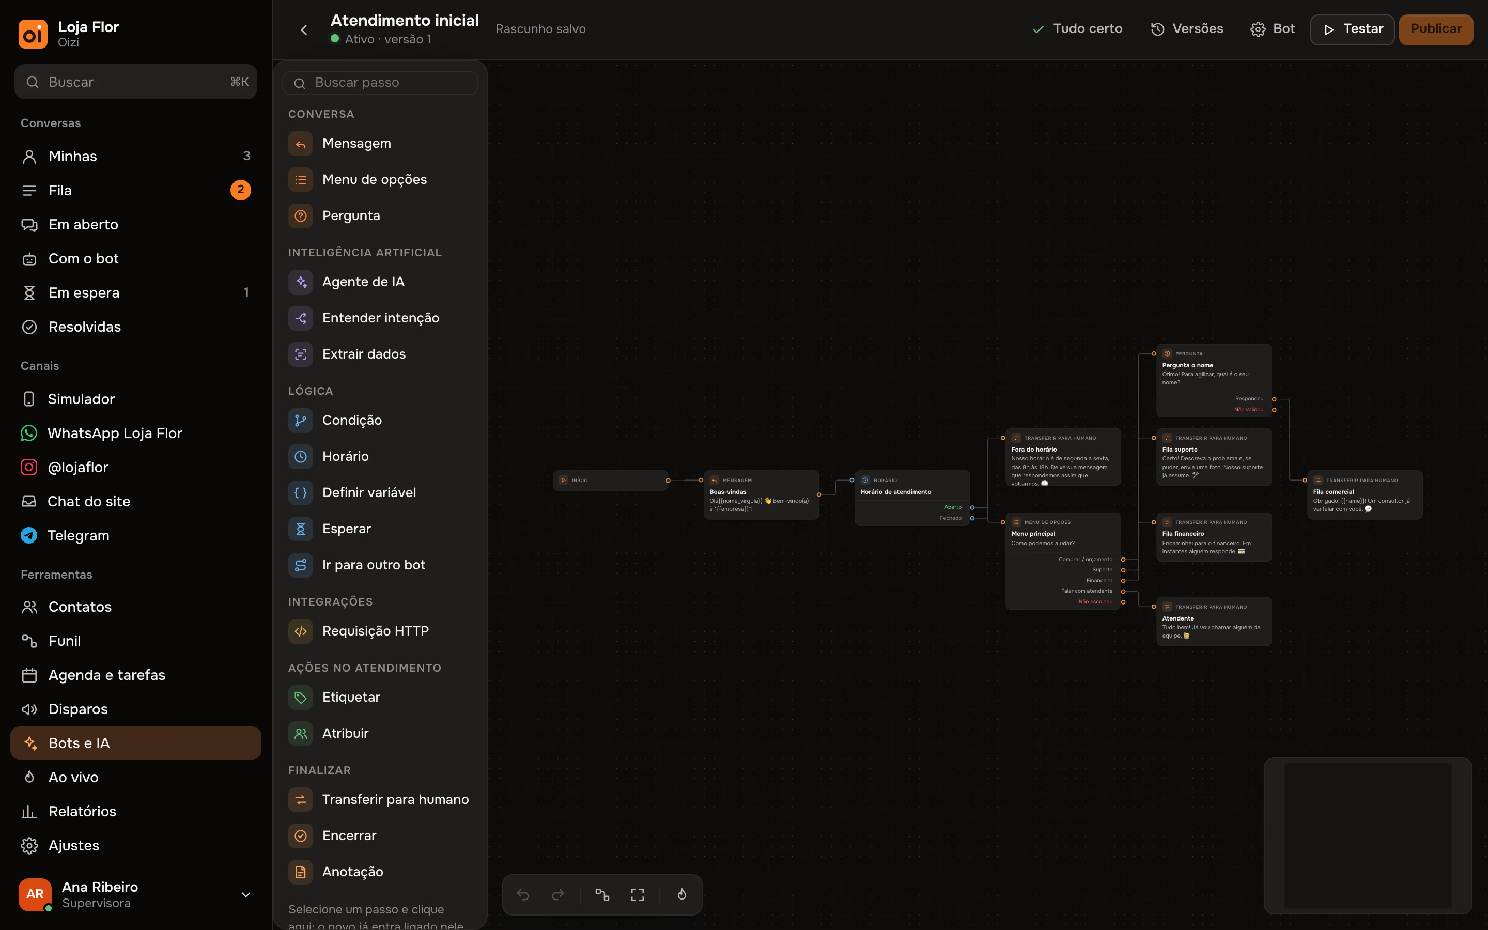Add a Definir variável step
1488x930 pixels.
pos(379,493)
